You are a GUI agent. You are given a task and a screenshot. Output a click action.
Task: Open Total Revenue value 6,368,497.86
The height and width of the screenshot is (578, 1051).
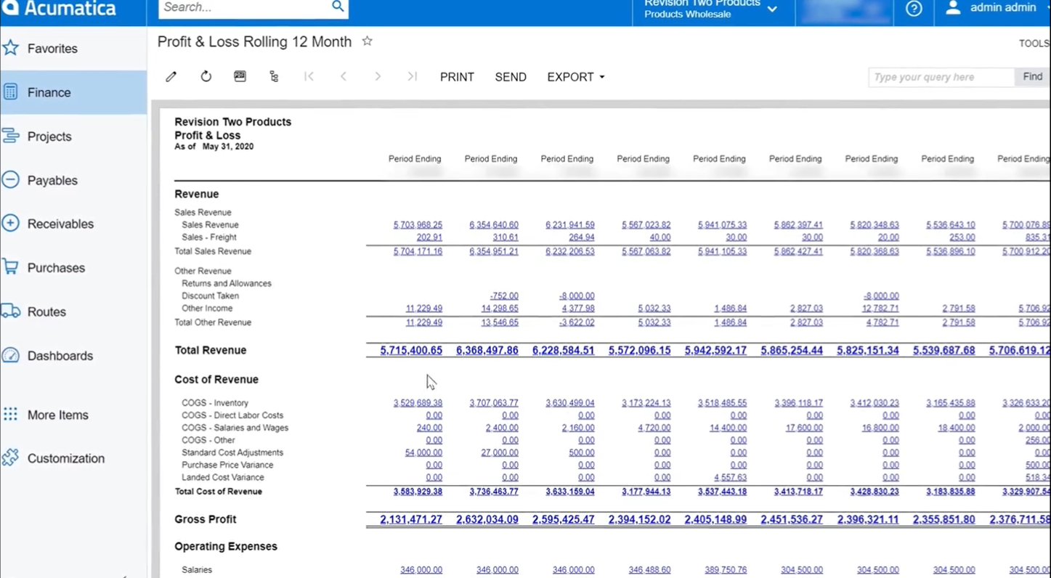pyautogui.click(x=487, y=350)
